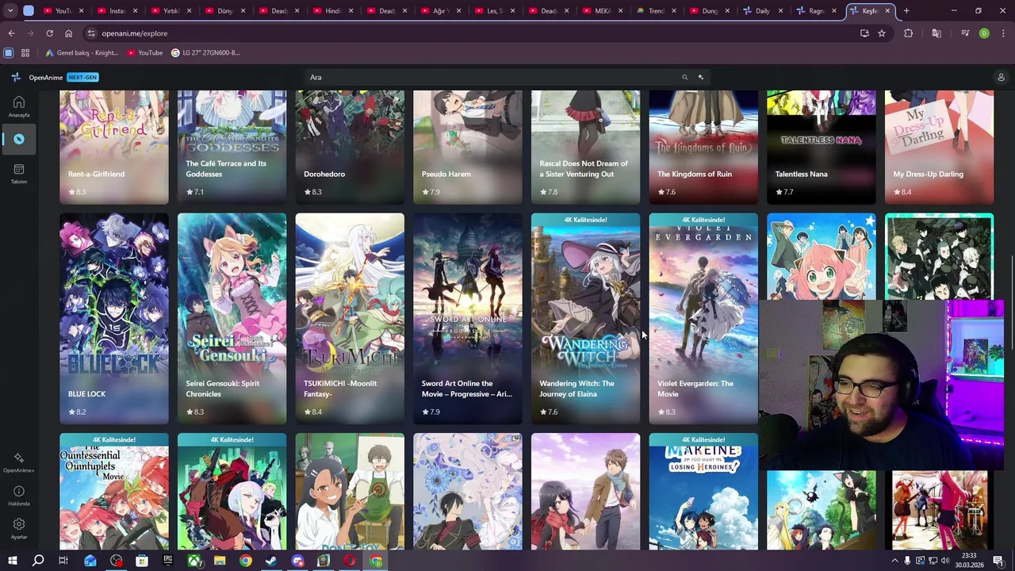
Task: Switch to the Hindi browser tab
Action: (333, 11)
